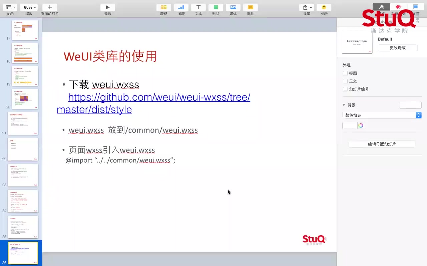Open the View display options button

coord(10,7)
